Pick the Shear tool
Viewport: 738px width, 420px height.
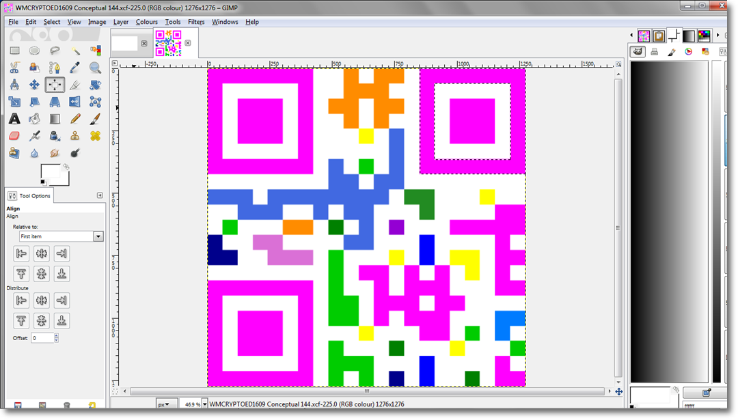34,102
